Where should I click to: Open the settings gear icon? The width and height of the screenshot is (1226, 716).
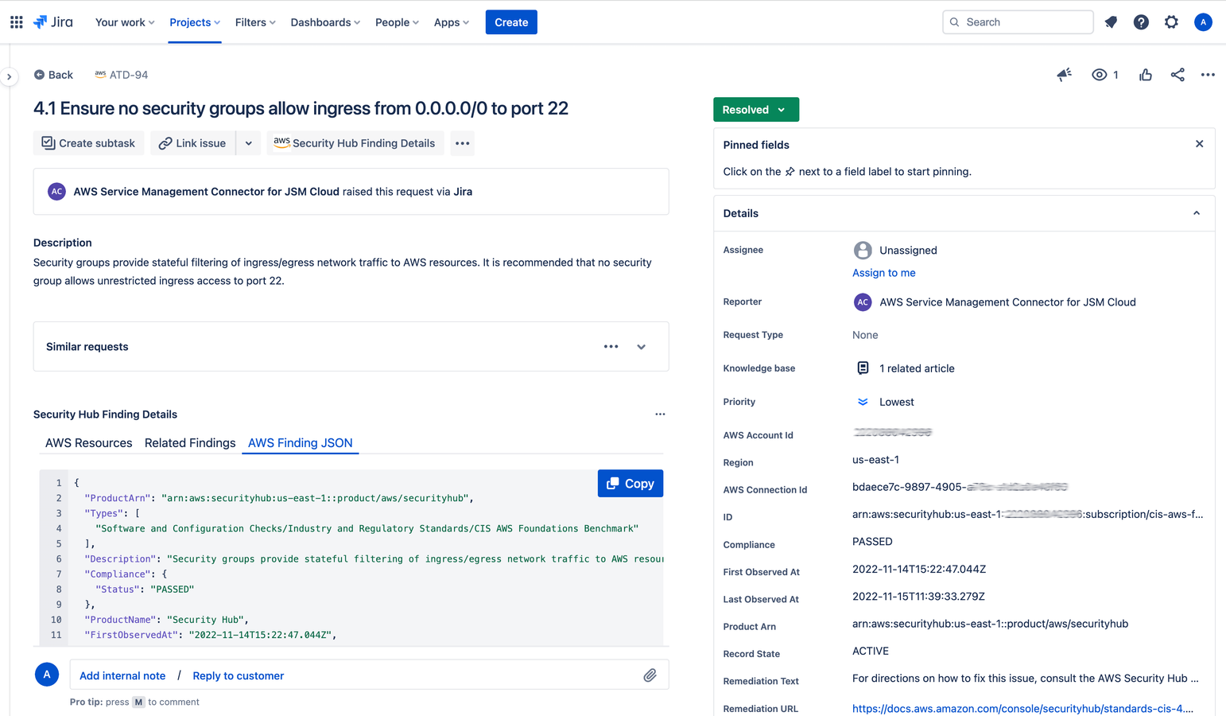(x=1171, y=22)
